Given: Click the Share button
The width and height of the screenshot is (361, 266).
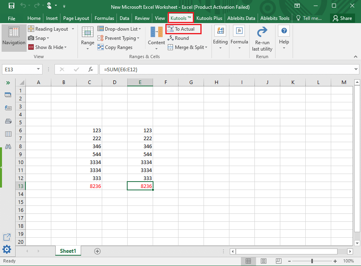Looking at the screenshot, I should [x=342, y=18].
